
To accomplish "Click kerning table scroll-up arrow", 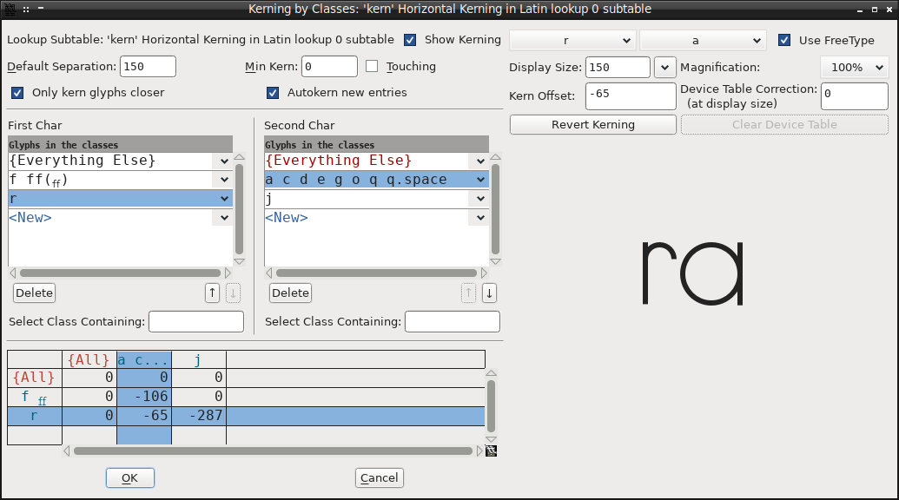I will (492, 373).
